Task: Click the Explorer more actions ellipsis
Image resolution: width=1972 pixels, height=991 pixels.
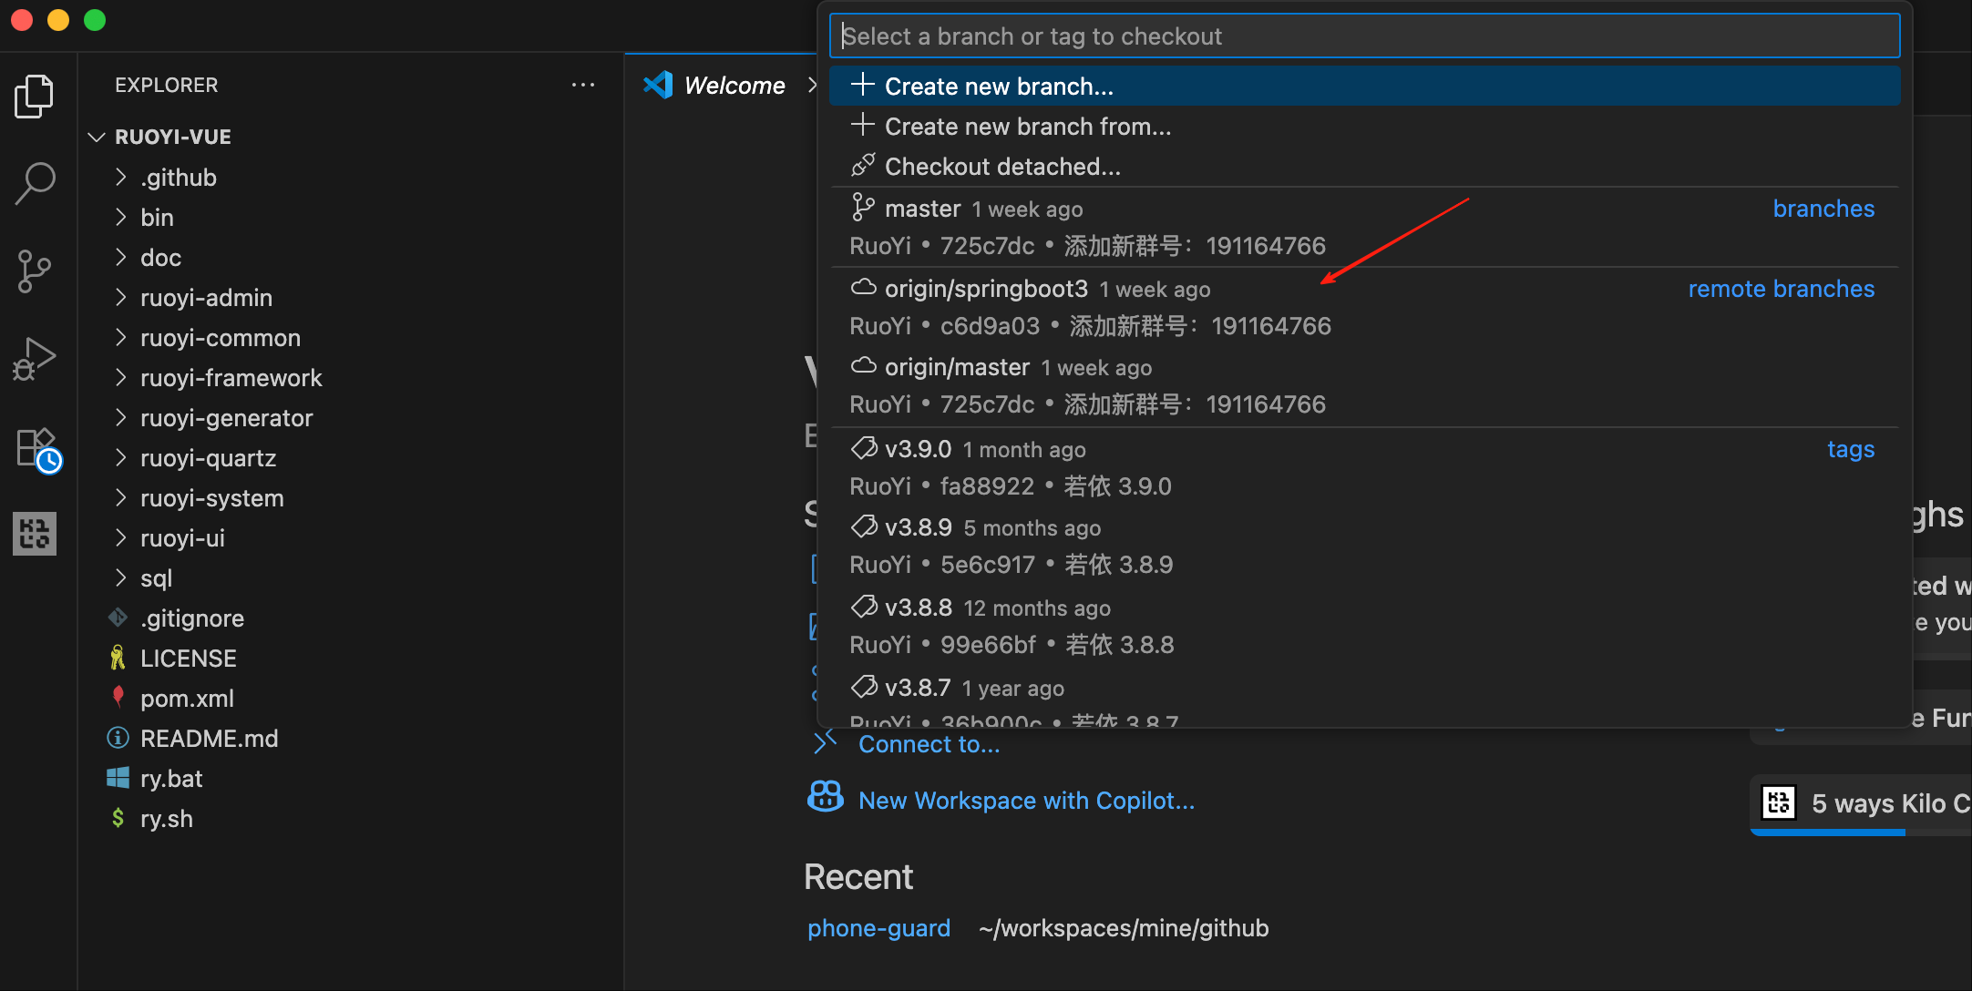Action: coord(583,85)
